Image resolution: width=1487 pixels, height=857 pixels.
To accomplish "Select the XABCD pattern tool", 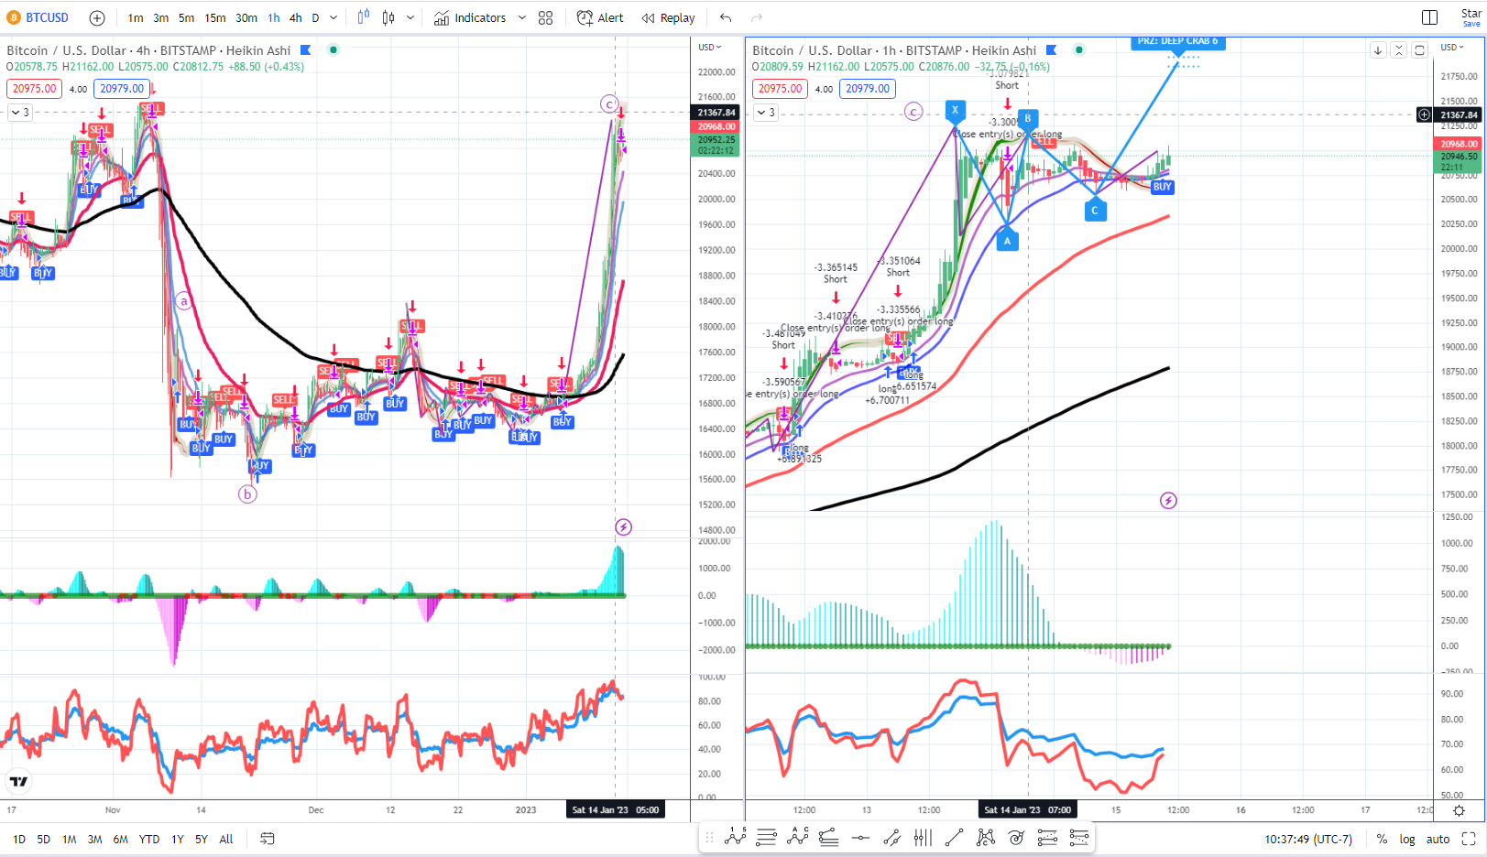I will point(985,837).
